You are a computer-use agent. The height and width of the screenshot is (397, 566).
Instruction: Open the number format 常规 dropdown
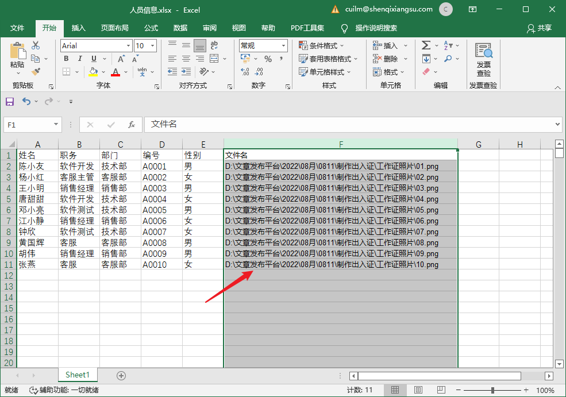click(x=283, y=46)
